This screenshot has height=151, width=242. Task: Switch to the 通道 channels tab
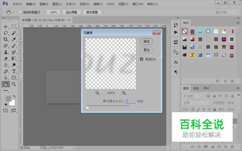(196, 88)
